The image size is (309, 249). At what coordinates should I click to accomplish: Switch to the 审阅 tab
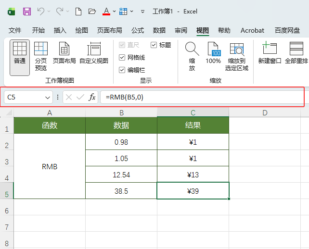181,30
